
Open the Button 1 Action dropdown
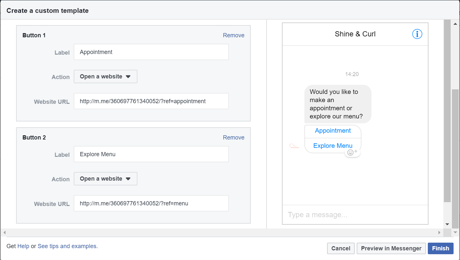pos(106,77)
